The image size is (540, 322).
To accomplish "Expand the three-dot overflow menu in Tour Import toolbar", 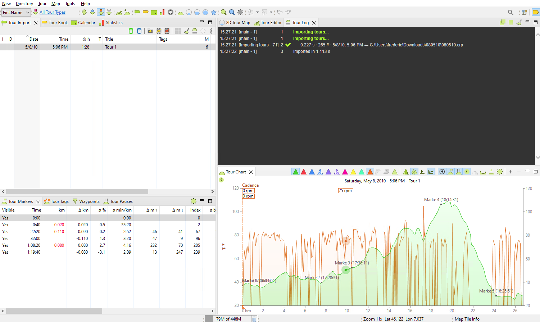I will (211, 31).
